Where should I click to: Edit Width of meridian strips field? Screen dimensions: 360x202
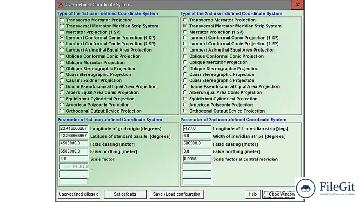click(197, 136)
